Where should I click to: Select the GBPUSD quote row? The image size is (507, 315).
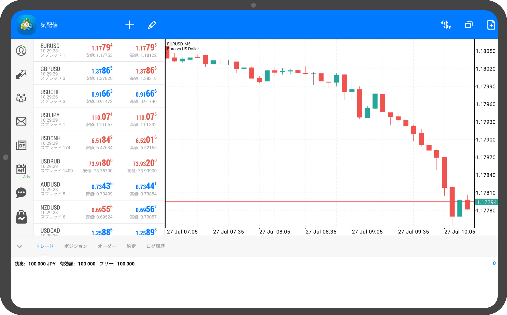pyautogui.click(x=99, y=73)
